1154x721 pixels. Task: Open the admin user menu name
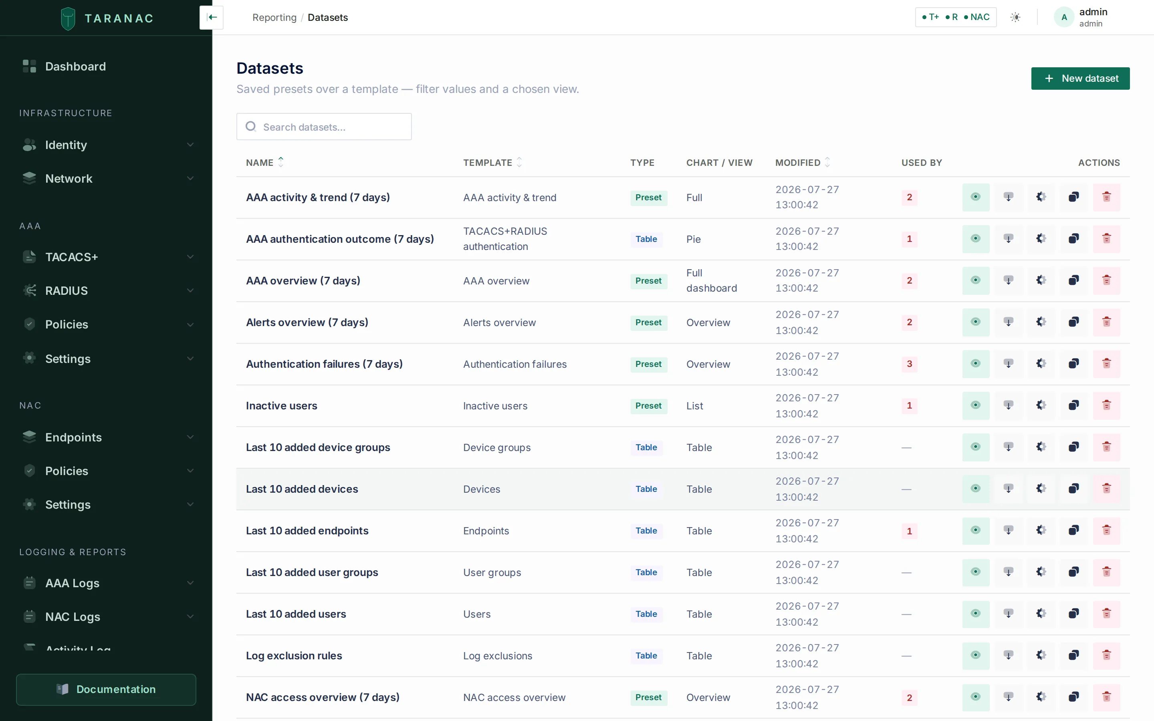coord(1093,12)
